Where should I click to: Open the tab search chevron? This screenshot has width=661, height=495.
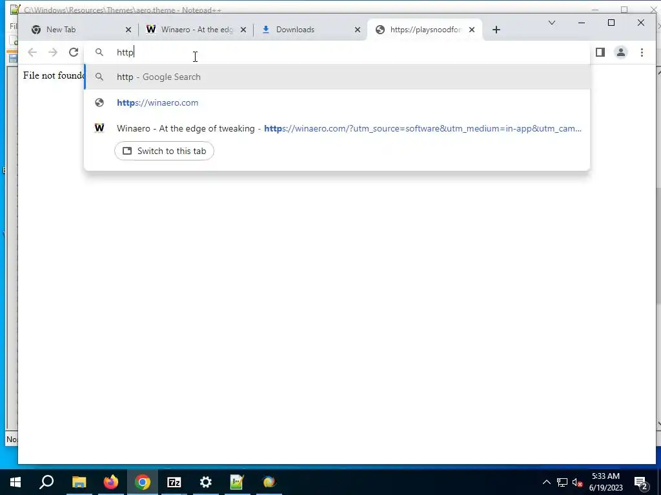(x=552, y=23)
